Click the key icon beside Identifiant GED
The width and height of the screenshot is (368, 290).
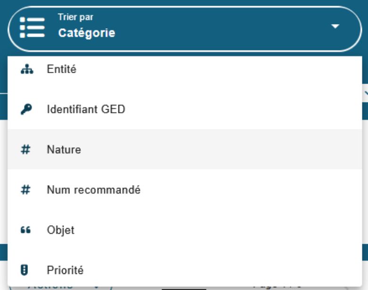click(26, 110)
